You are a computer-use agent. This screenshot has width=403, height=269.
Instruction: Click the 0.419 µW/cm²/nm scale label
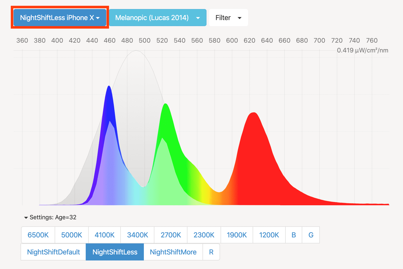362,50
